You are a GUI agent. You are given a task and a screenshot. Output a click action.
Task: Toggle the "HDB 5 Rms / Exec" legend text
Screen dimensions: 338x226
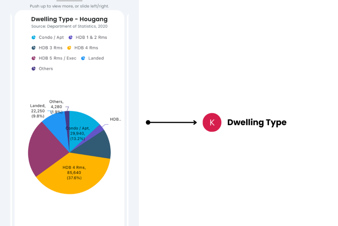(x=57, y=58)
